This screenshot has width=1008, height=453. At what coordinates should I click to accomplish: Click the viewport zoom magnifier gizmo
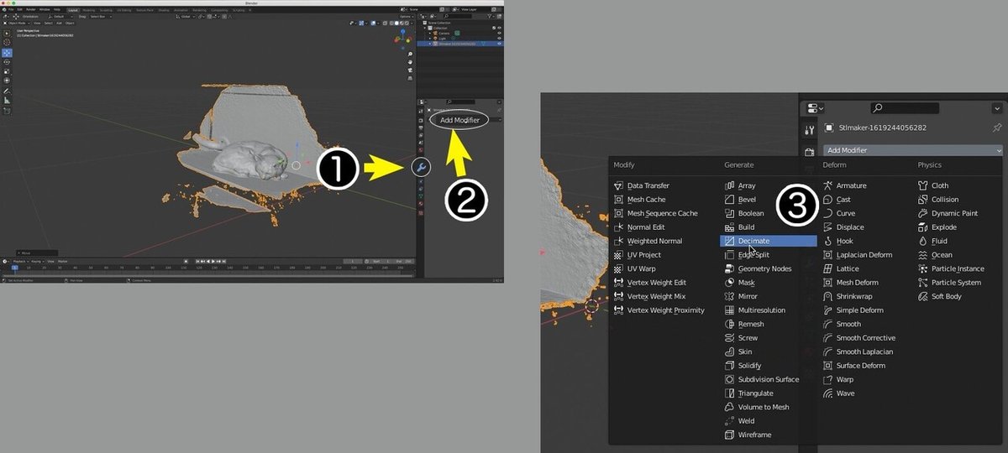410,54
